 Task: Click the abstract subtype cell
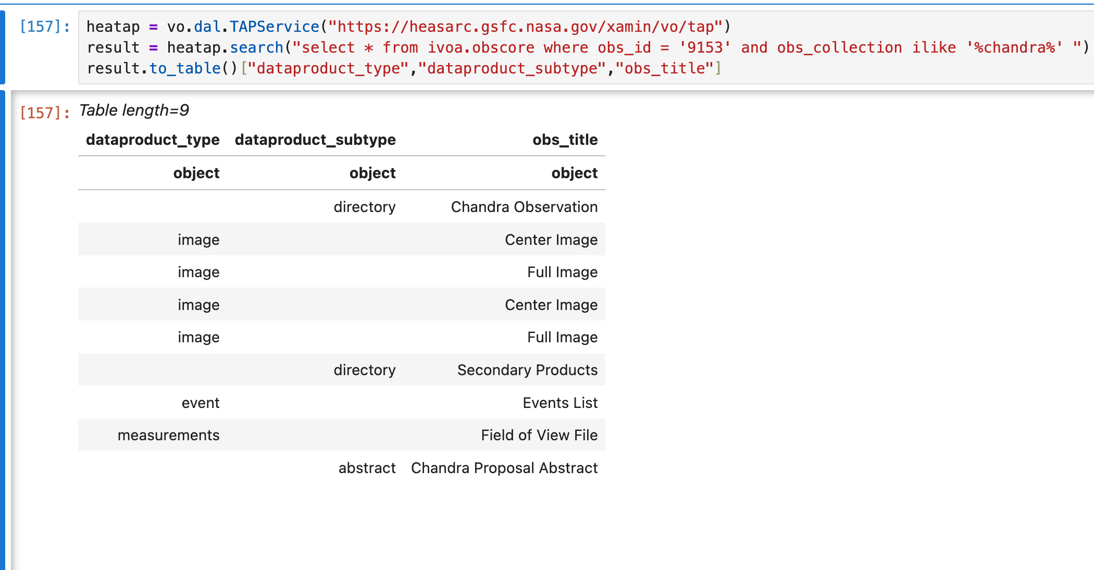coord(367,468)
